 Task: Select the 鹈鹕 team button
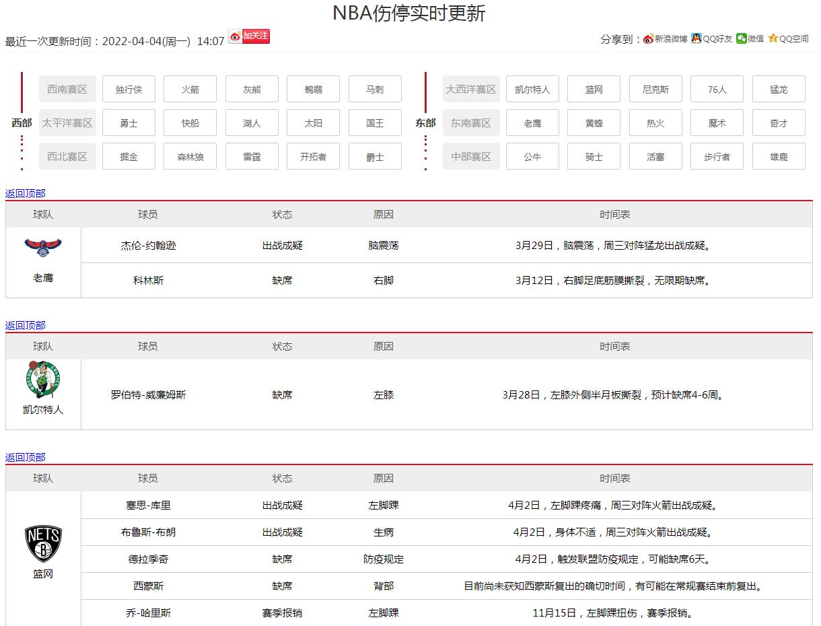[314, 89]
